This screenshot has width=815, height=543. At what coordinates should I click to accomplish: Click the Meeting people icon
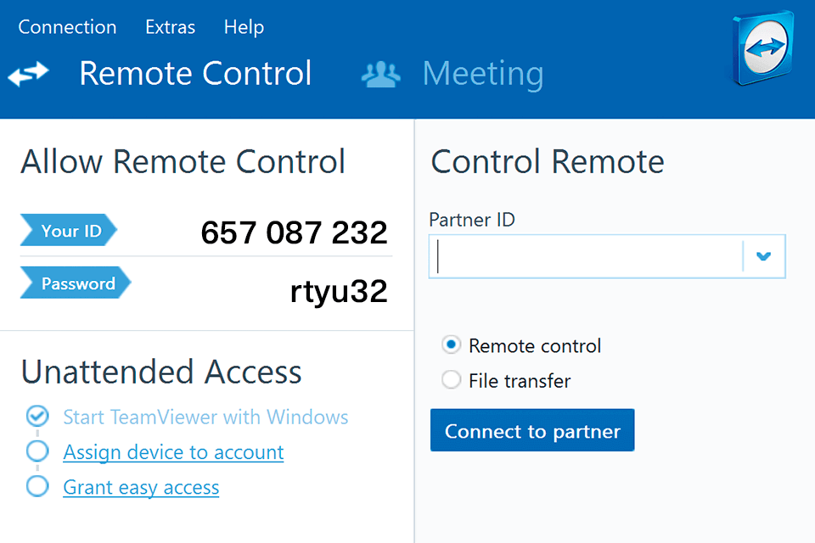[380, 74]
